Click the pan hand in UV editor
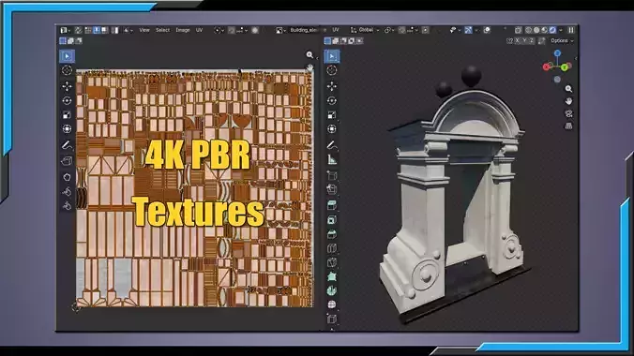Screen dimensions: 634x356 tap(309, 67)
